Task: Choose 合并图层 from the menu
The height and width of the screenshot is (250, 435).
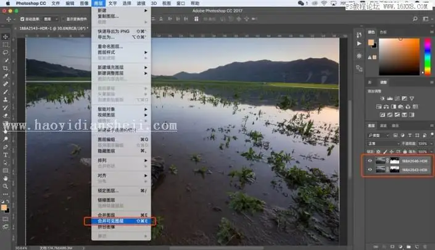Action: point(121,215)
